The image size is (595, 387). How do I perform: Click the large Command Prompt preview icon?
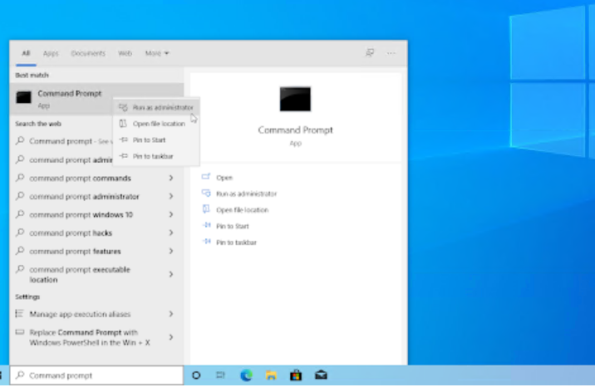click(295, 99)
